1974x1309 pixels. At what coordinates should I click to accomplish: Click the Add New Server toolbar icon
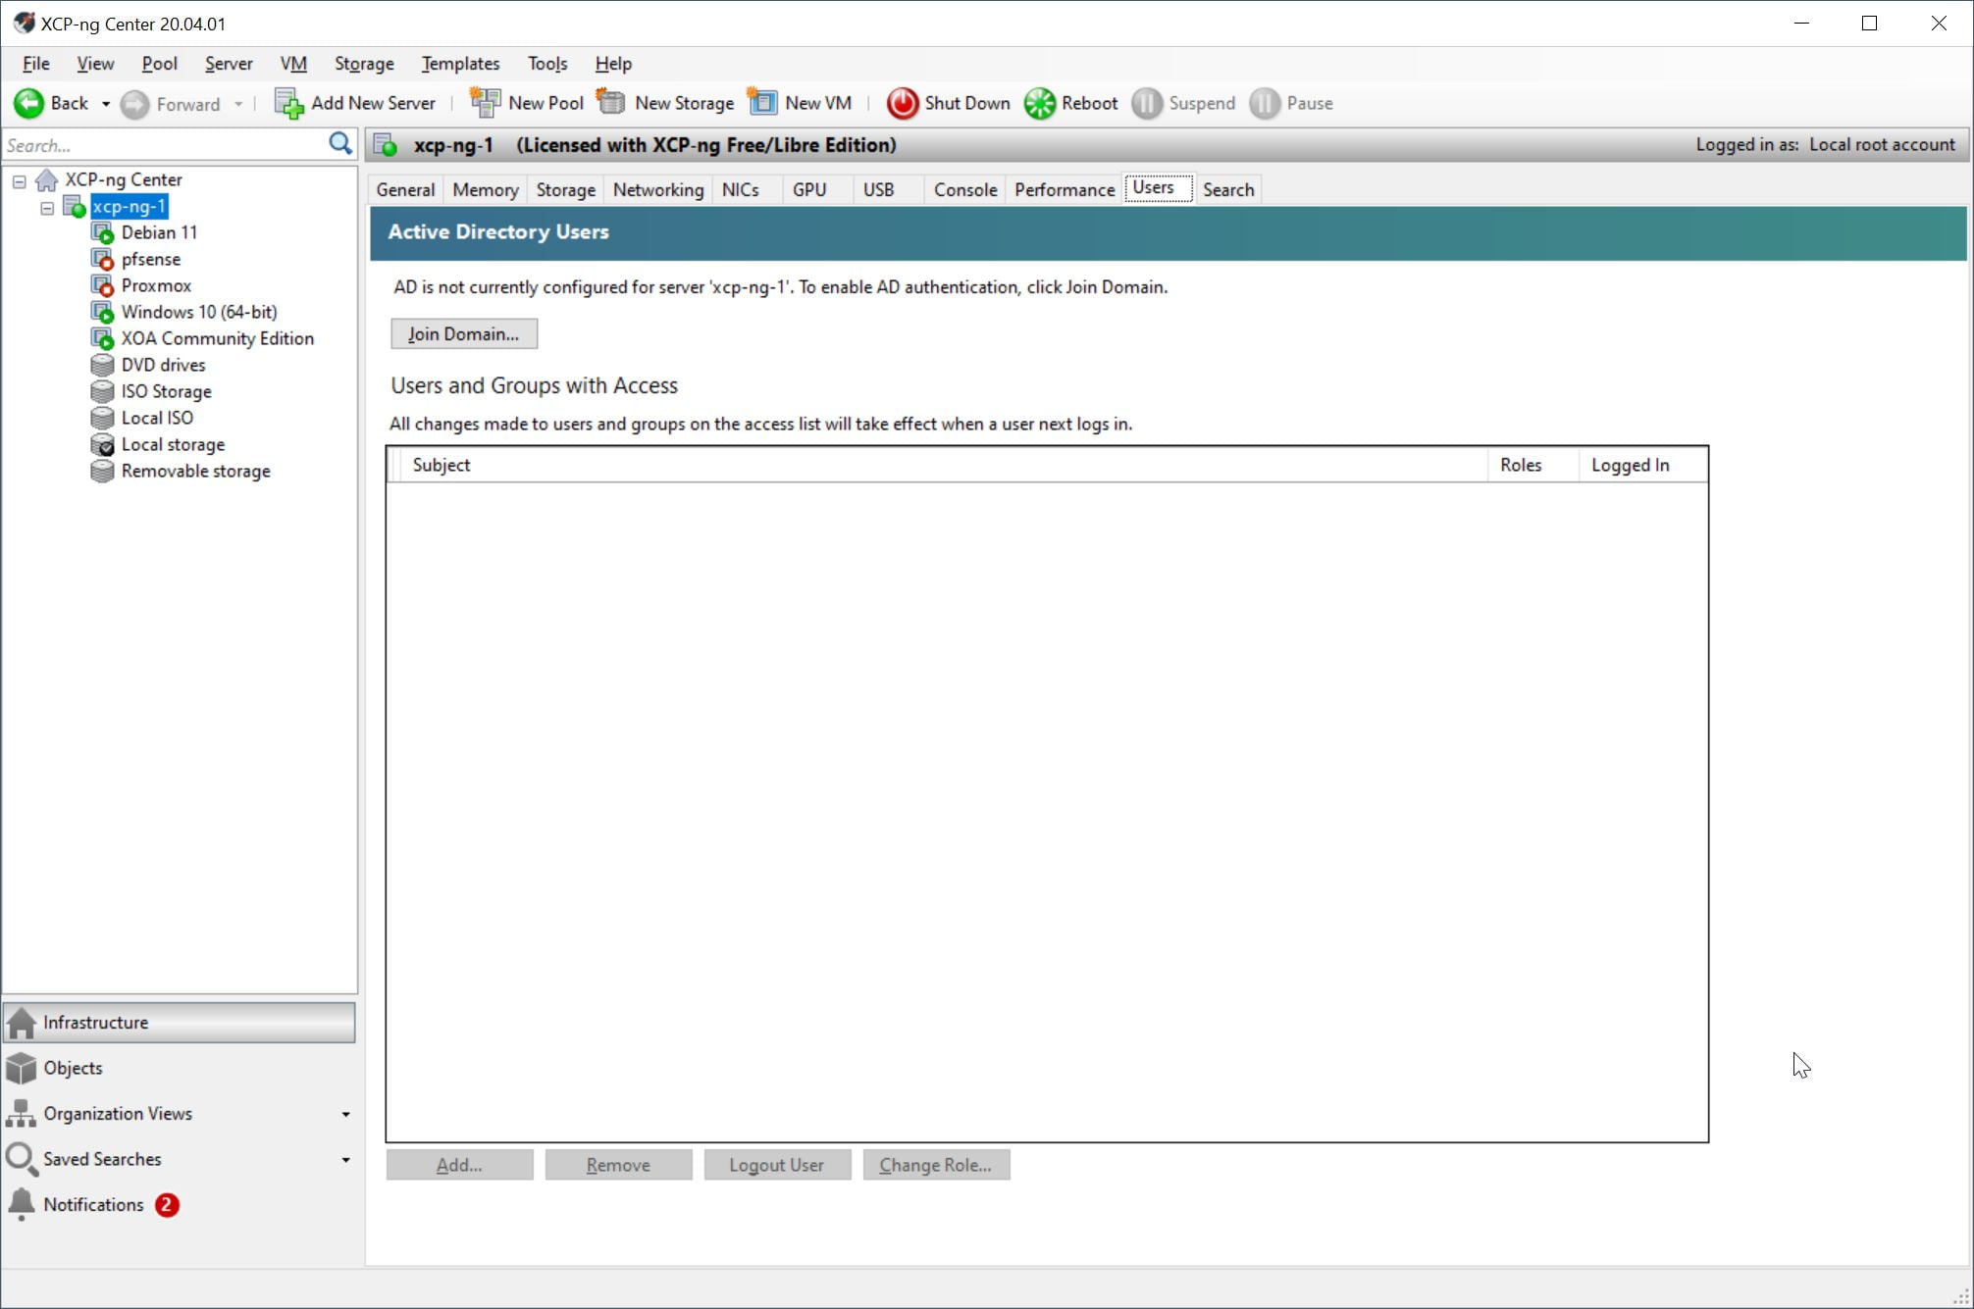point(288,103)
